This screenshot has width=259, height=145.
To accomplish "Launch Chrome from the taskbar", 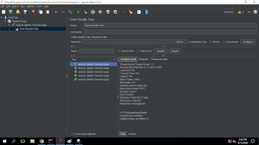I will click(42, 141).
